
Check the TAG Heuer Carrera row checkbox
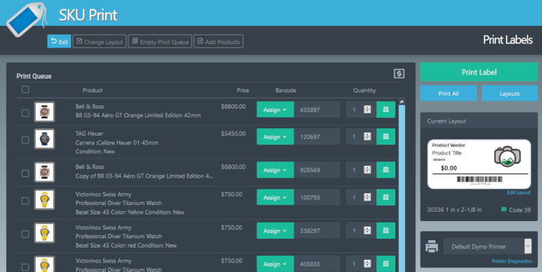25,140
